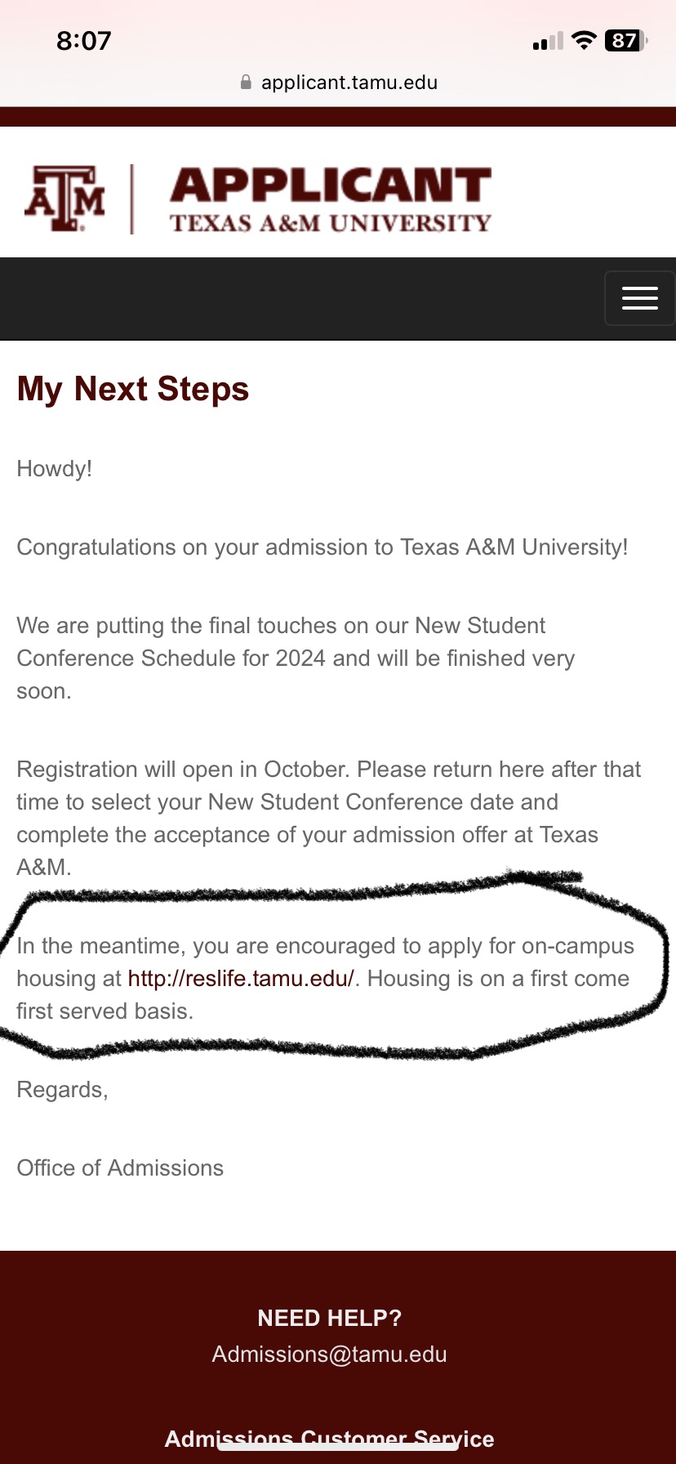The image size is (676, 1464).
Task: Click the TEXAS A&M UNIVERSITY subtitle text
Action: pos(331,223)
